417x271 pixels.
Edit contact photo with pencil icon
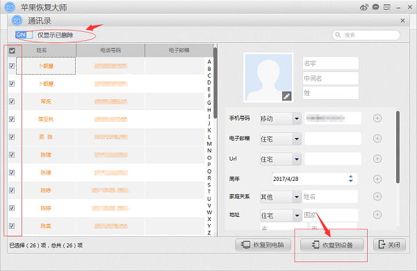point(286,96)
